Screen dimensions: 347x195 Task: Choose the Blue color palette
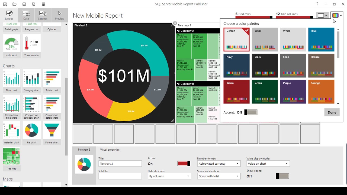(x=321, y=40)
